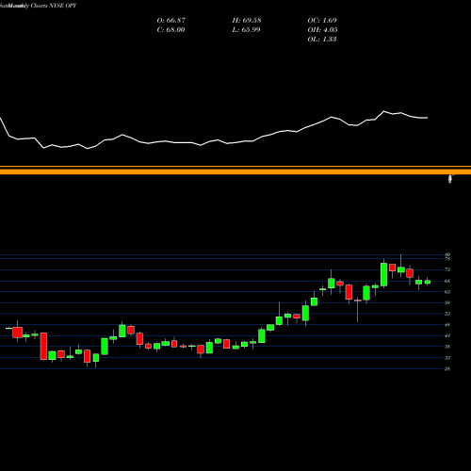The height and width of the screenshot is (471, 471).
Task: Click the 38 price axis label
Action: coord(447,347)
